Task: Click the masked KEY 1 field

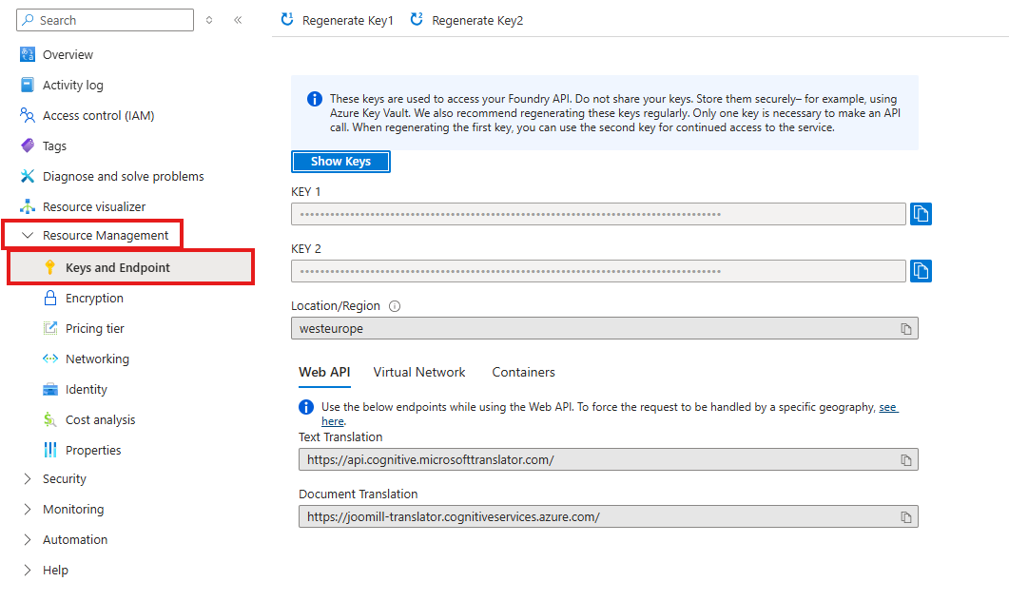Action: point(598,214)
